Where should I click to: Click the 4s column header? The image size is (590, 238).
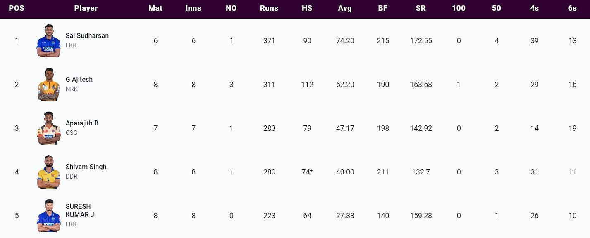[535, 8]
